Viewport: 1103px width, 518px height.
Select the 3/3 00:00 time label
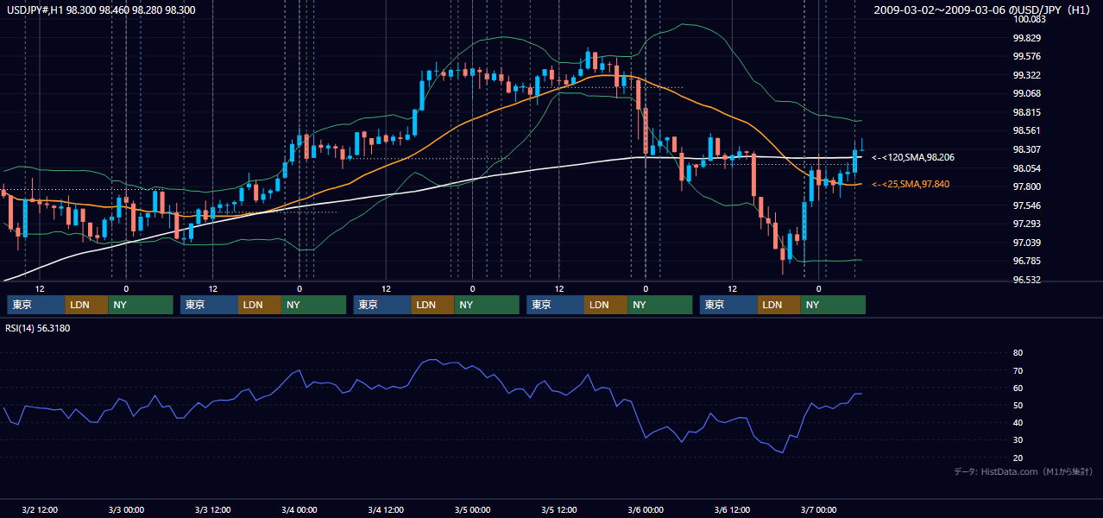coord(126,510)
